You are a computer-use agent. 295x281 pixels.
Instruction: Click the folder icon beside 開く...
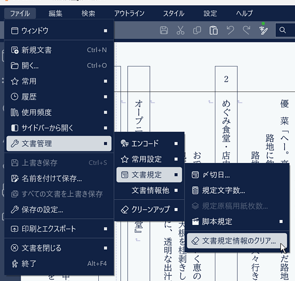(15, 66)
